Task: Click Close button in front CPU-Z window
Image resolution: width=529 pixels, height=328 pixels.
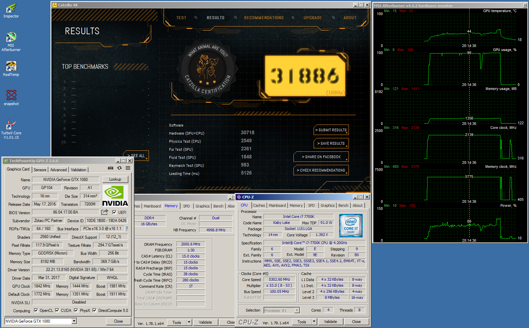Action: (356, 322)
